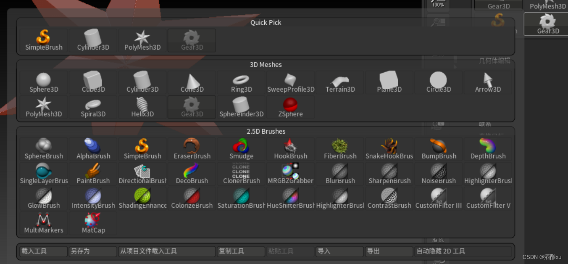Select the SingleLayerBrush tool
Image resolution: width=568 pixels, height=264 pixels.
pyautogui.click(x=44, y=174)
